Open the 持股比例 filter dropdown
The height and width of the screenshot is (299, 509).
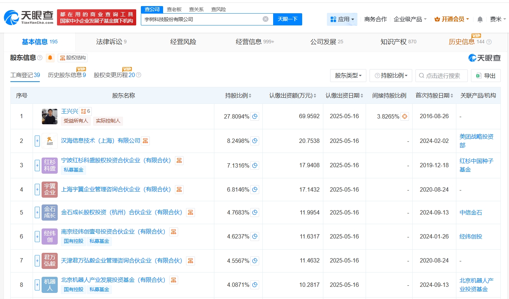tap(391, 76)
